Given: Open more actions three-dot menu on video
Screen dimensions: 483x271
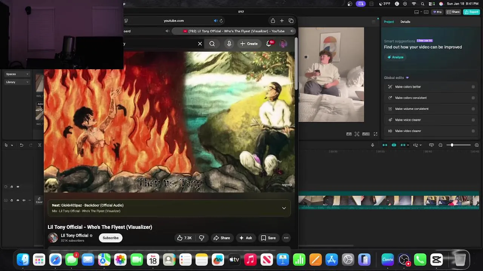Looking at the screenshot, I should [x=286, y=238].
